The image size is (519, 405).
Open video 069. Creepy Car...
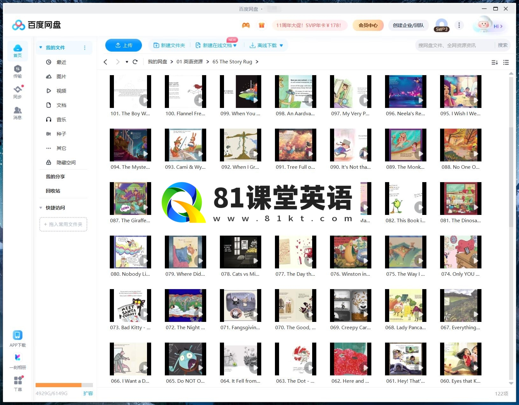pyautogui.click(x=351, y=306)
